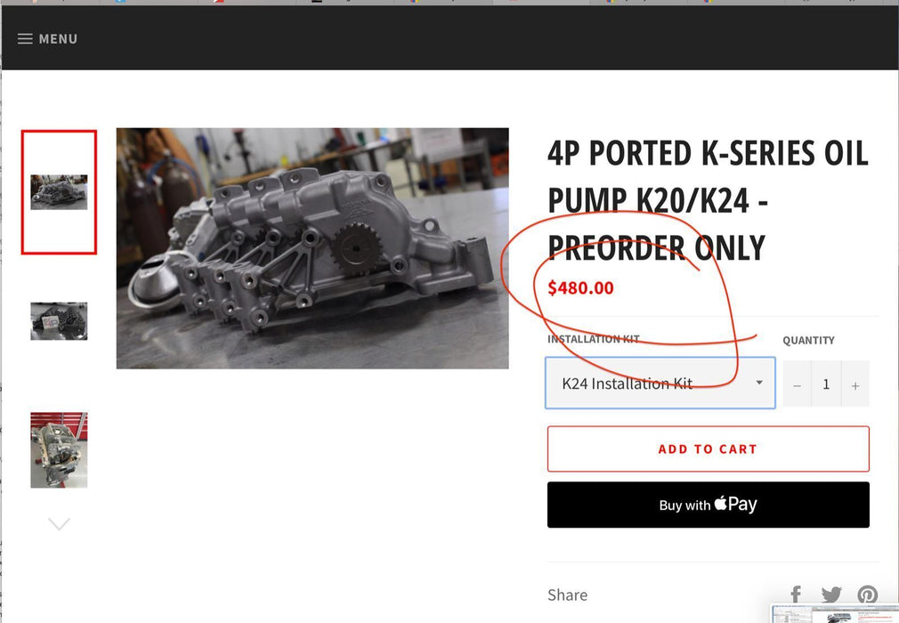
Task: View the third thumbnail of installed engine
Action: point(59,449)
